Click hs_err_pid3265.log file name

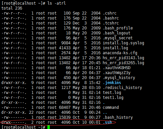tap(123, 63)
